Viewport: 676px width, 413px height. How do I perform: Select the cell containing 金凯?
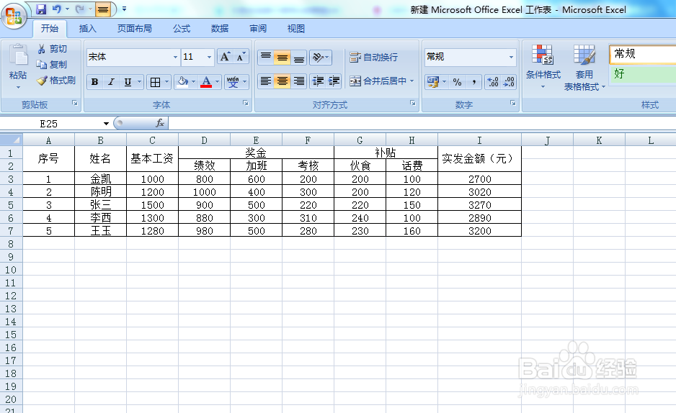[x=100, y=178]
